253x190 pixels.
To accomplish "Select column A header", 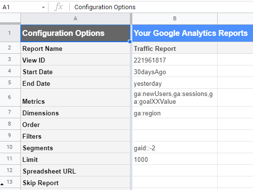I will [75, 19].
